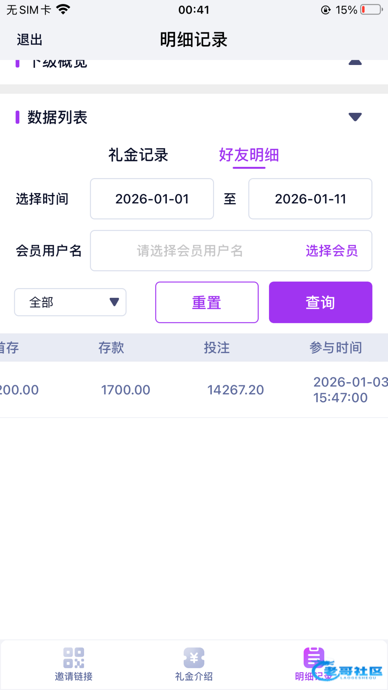Switch to the 礼金记录 tab
Viewport: 388px width, 690px height.
[x=138, y=155]
